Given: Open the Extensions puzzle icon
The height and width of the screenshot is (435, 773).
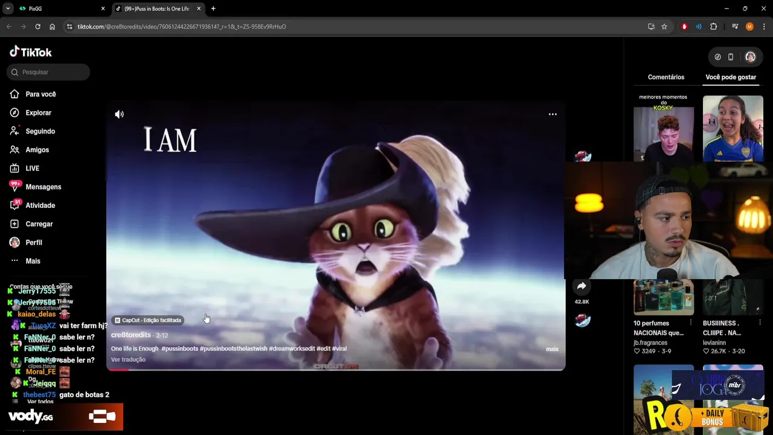Looking at the screenshot, I should coord(714,27).
